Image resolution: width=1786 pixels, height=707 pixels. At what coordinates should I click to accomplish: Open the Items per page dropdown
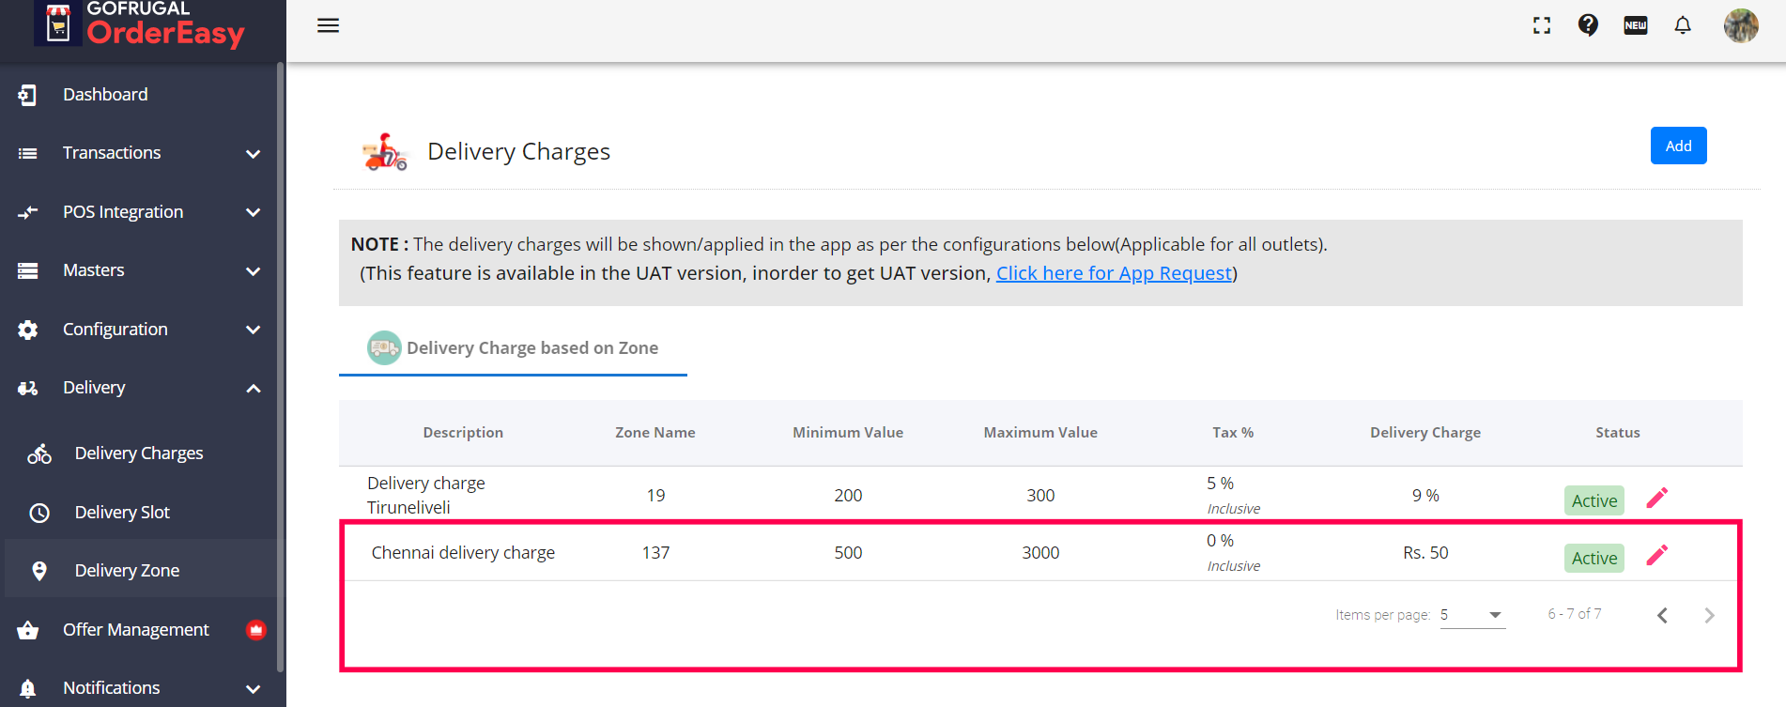pyautogui.click(x=1472, y=615)
